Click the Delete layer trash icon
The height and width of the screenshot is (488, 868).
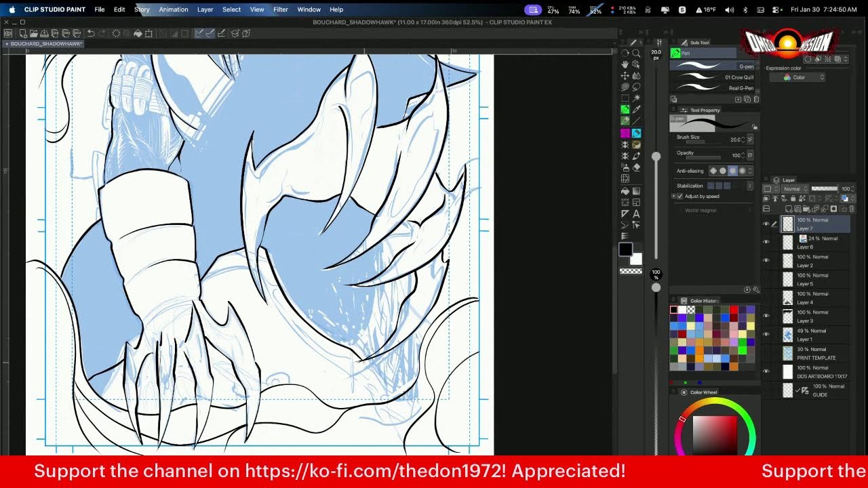[x=851, y=209]
